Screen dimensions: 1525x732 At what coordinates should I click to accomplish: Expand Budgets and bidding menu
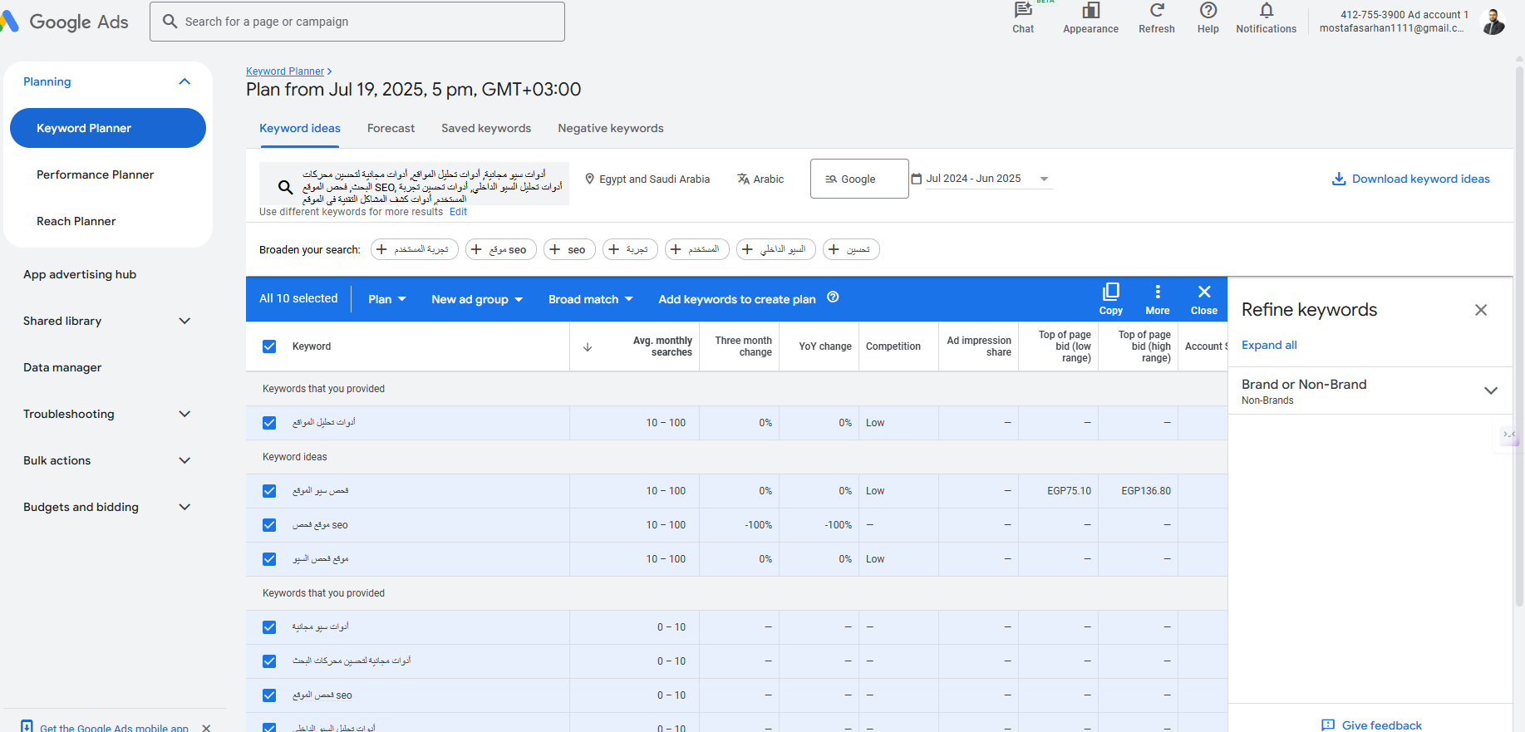[184, 507]
